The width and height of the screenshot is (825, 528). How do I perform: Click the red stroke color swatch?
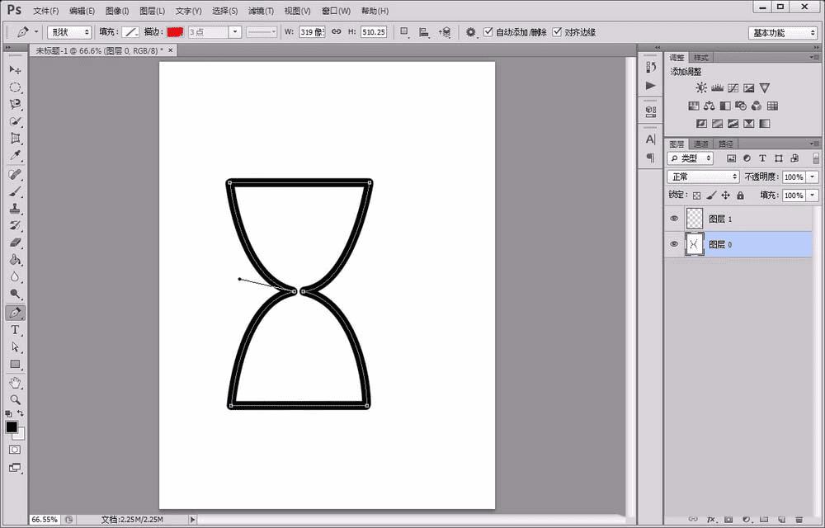pos(175,32)
